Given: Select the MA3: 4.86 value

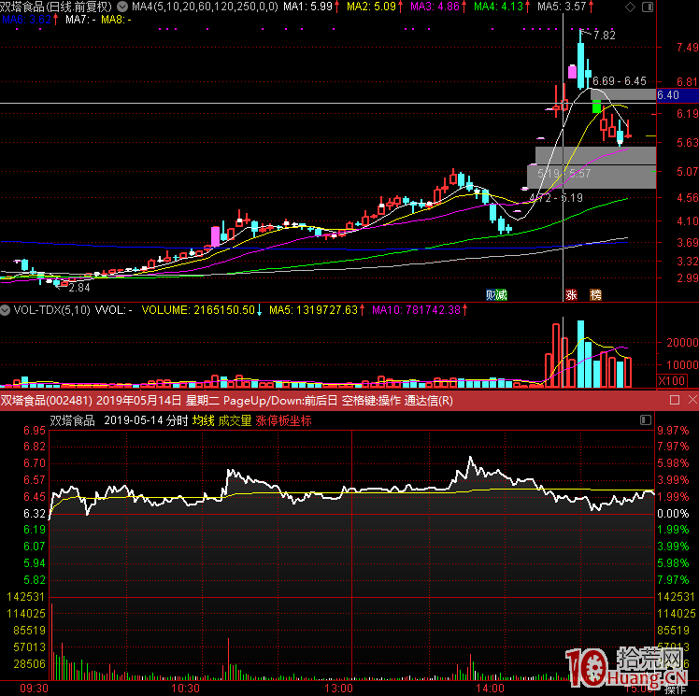Looking at the screenshot, I should tap(435, 7).
